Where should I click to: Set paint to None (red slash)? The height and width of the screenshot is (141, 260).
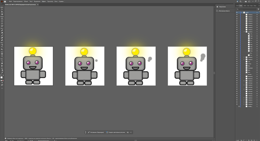[x=3, y=81]
